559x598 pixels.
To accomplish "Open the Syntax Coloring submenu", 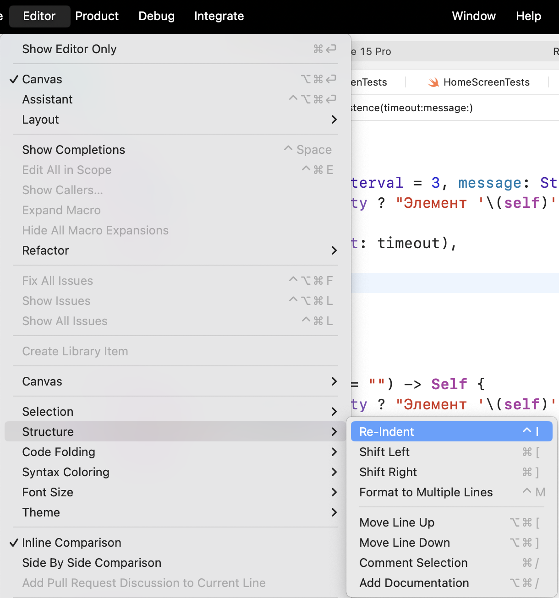I will [x=66, y=472].
